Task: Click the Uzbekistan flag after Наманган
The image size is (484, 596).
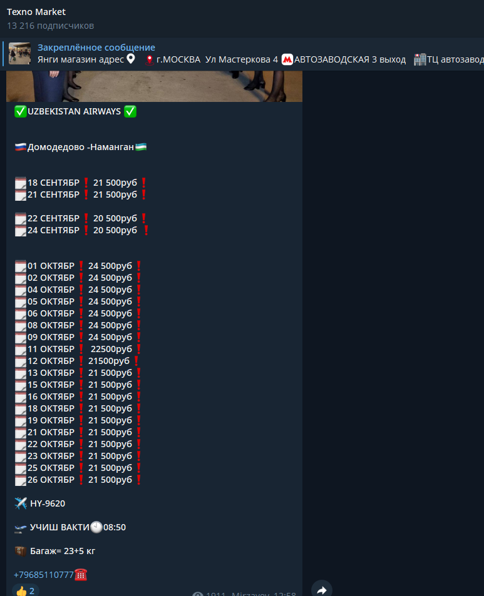Action: click(x=141, y=147)
